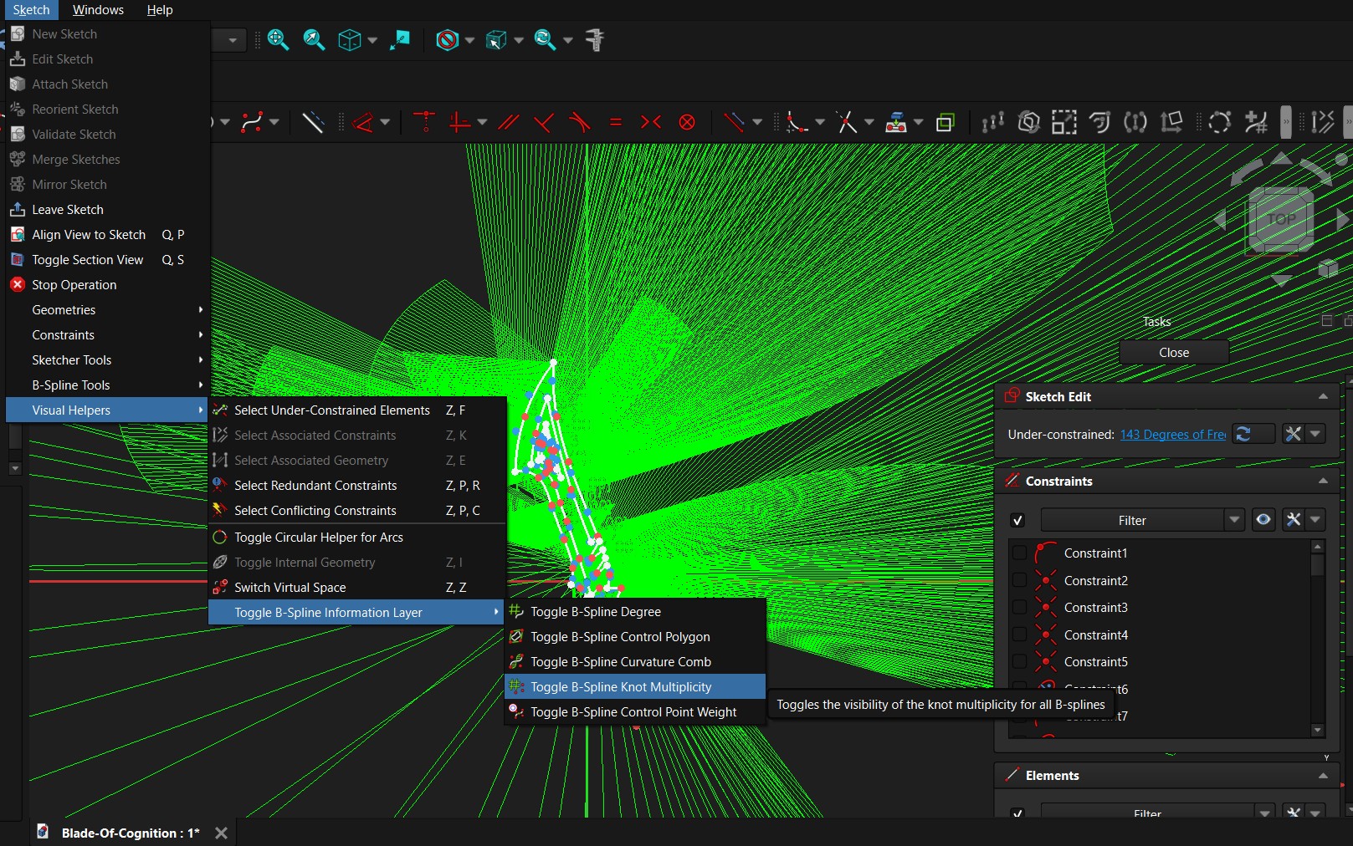Select the symmetric constraint icon
The height and width of the screenshot is (846, 1353).
tap(651, 122)
